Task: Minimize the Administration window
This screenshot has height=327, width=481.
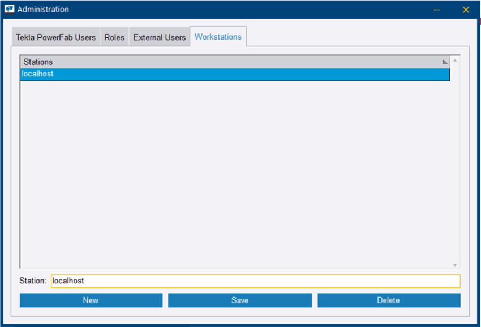Action: 436,10
